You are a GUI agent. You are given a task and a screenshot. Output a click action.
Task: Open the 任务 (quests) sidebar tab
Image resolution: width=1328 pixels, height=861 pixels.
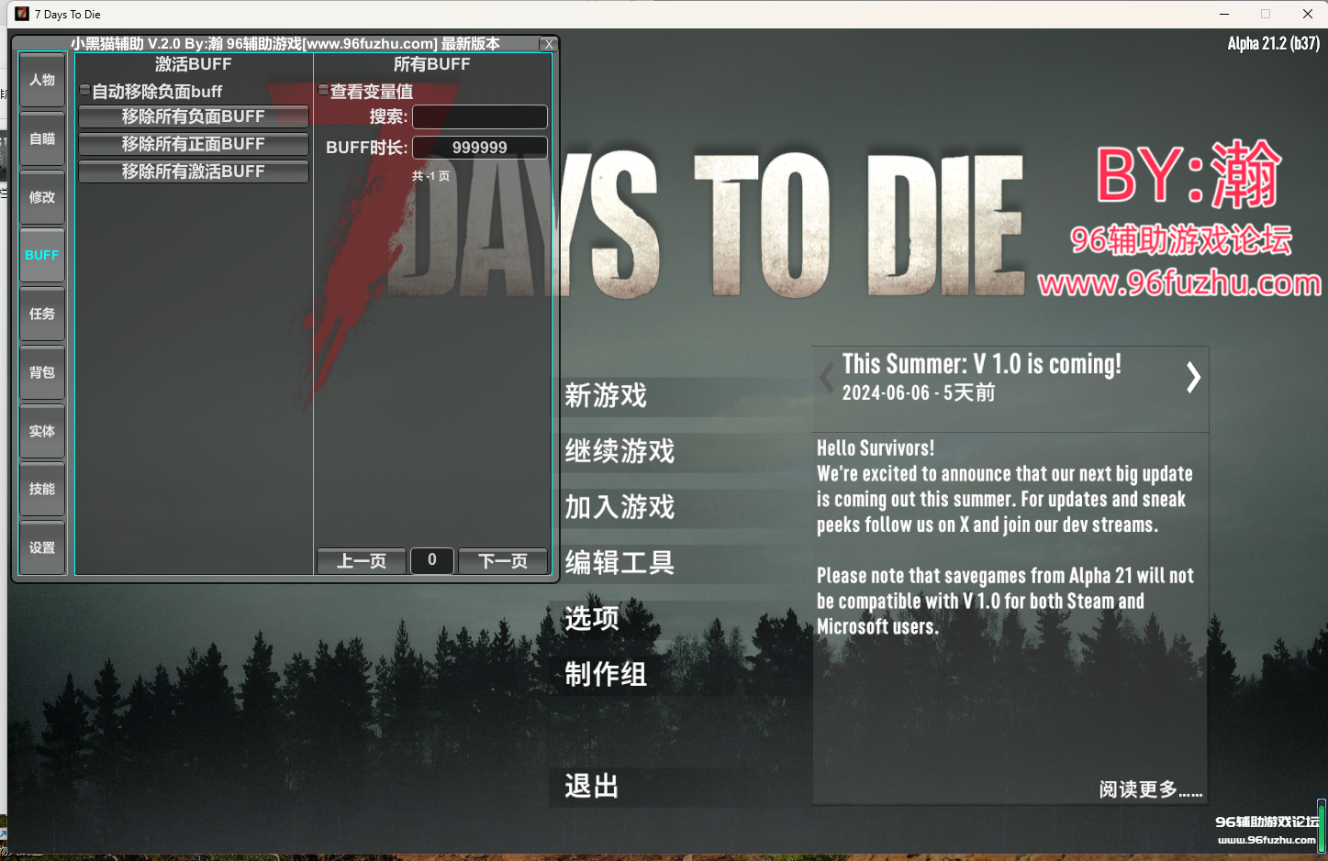42,315
